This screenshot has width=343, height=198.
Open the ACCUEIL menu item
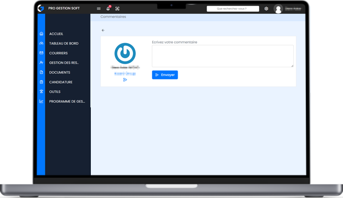click(x=56, y=34)
